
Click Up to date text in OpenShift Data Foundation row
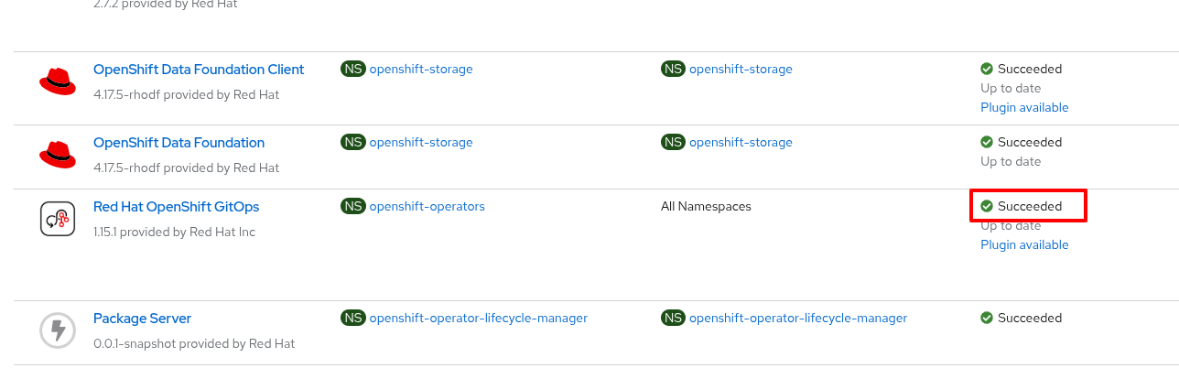click(1011, 161)
